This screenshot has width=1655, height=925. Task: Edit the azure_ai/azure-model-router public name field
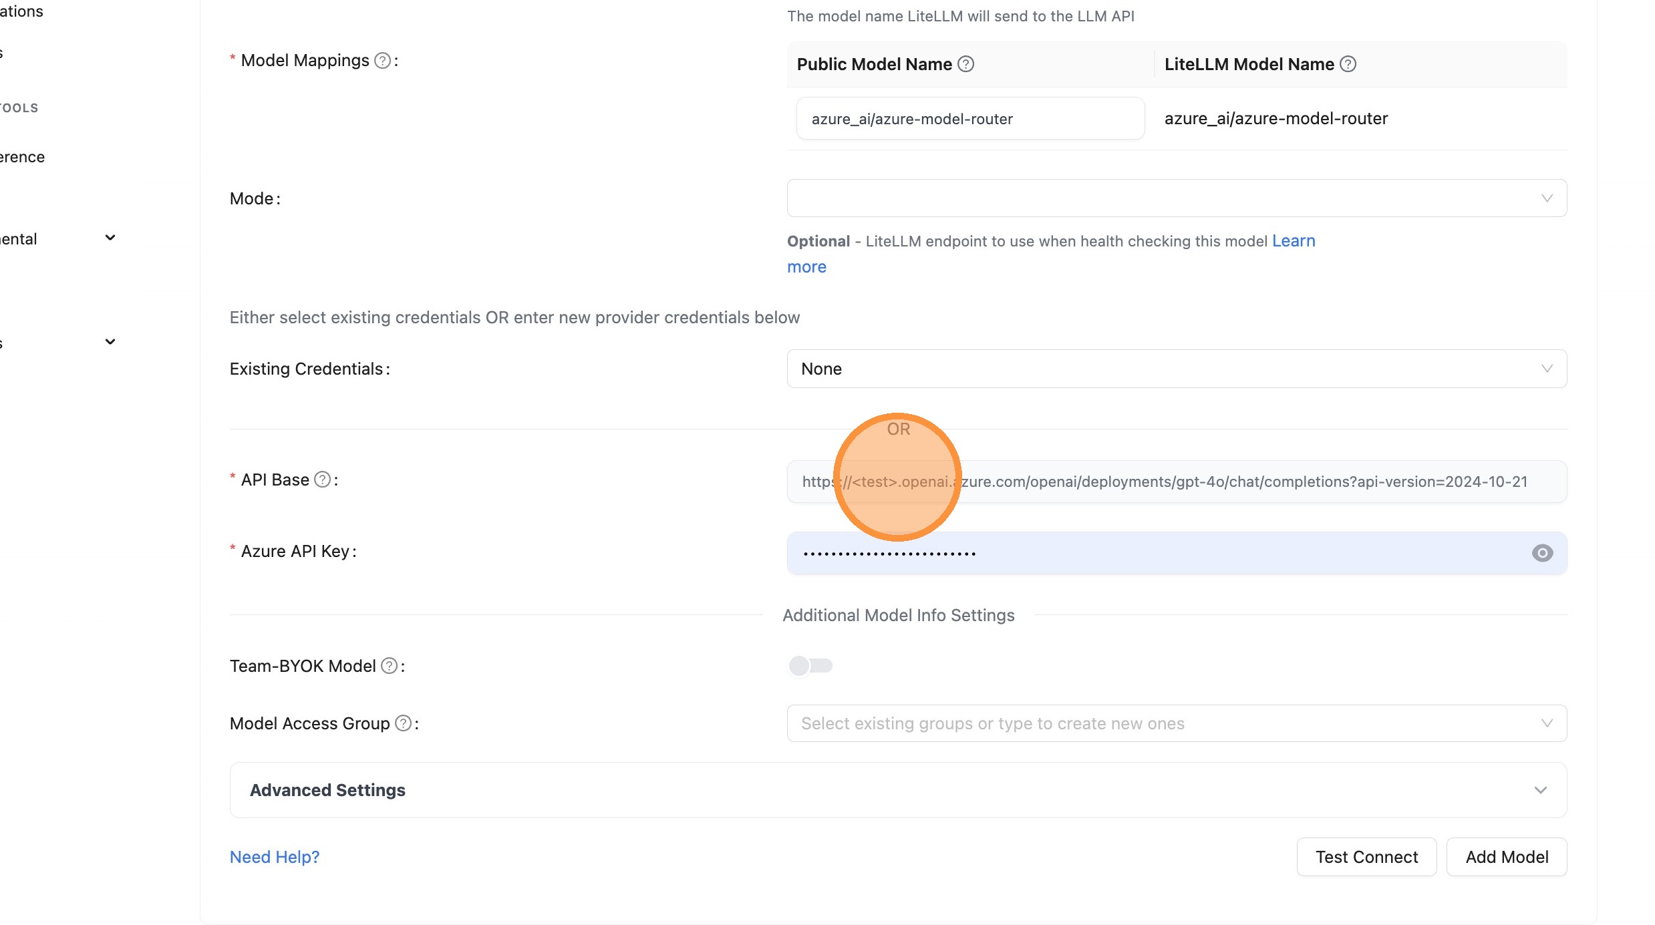point(969,118)
